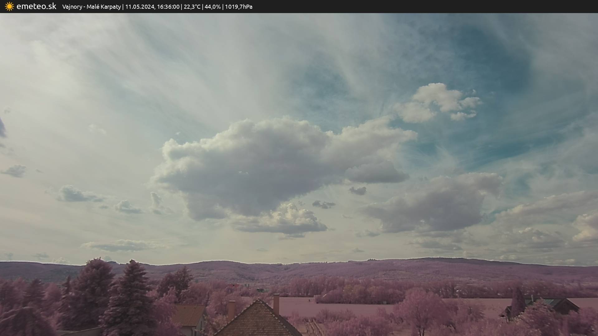Click the 11.05.2024 date text
Screen dimensions: 598x336
coord(140,7)
